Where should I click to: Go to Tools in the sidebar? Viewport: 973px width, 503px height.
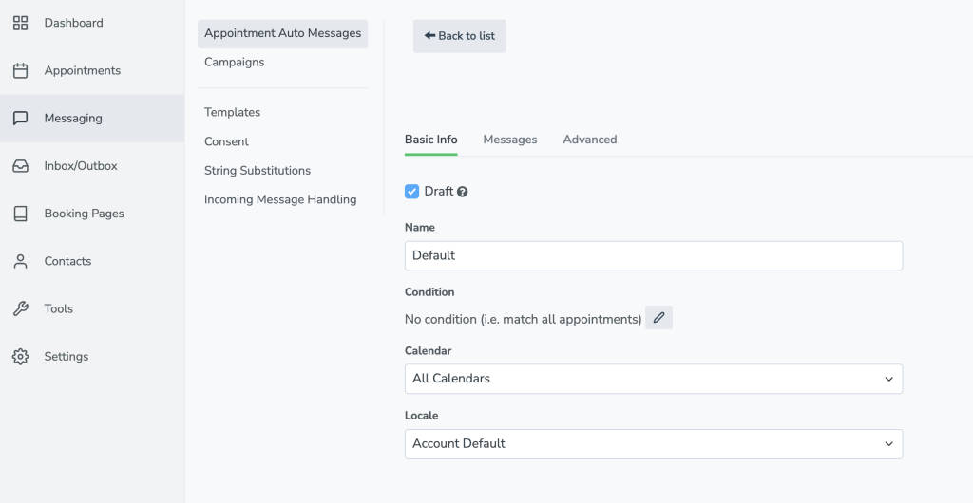(x=92, y=308)
